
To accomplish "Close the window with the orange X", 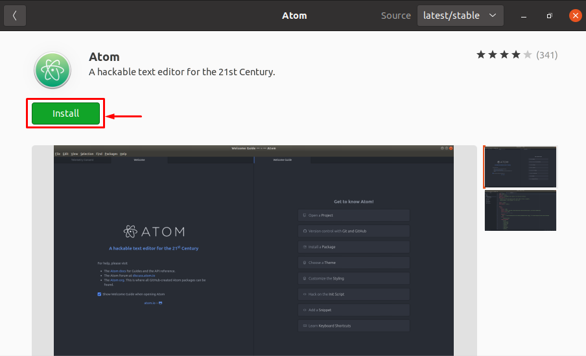I will click(575, 16).
